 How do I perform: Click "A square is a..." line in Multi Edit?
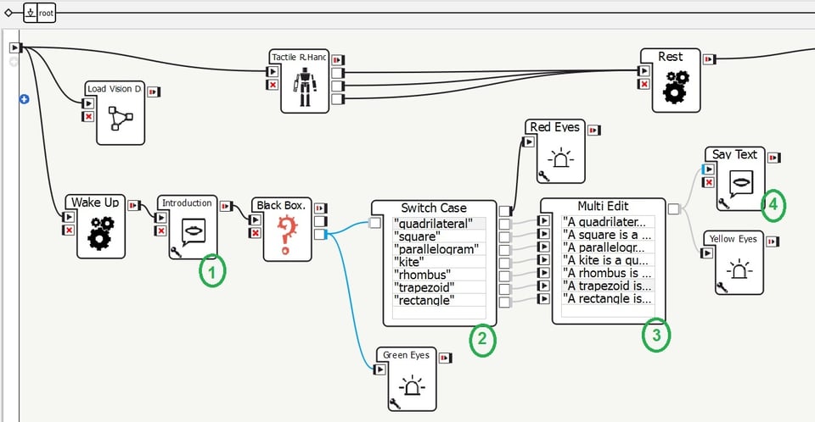point(607,235)
